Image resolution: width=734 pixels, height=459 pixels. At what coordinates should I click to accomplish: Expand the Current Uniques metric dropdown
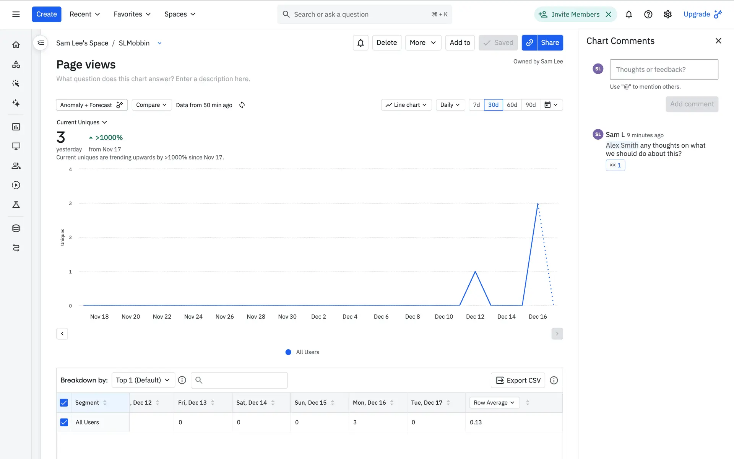pos(82,122)
